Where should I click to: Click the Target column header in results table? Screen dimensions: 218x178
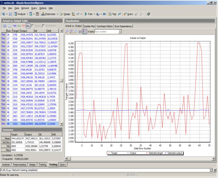(x=16, y=31)
